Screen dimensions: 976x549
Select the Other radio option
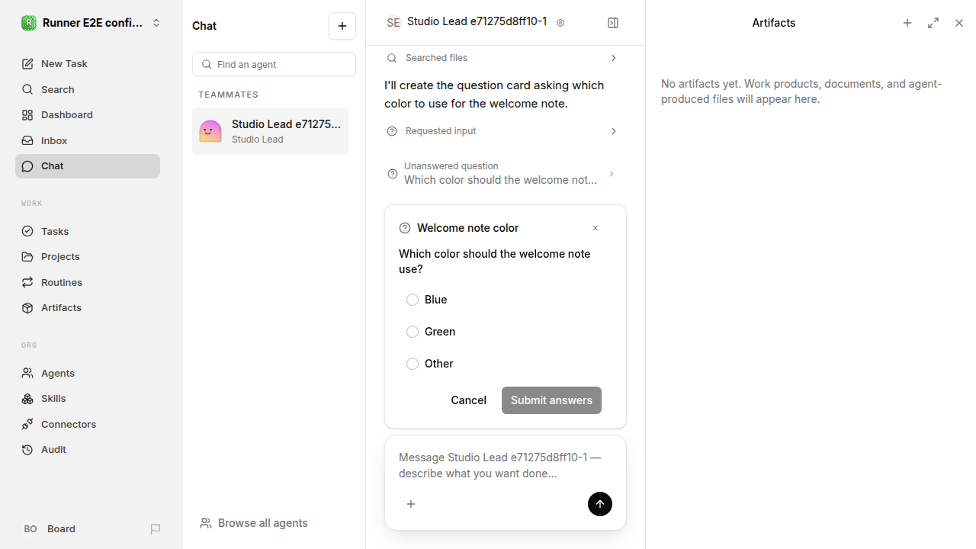(413, 364)
